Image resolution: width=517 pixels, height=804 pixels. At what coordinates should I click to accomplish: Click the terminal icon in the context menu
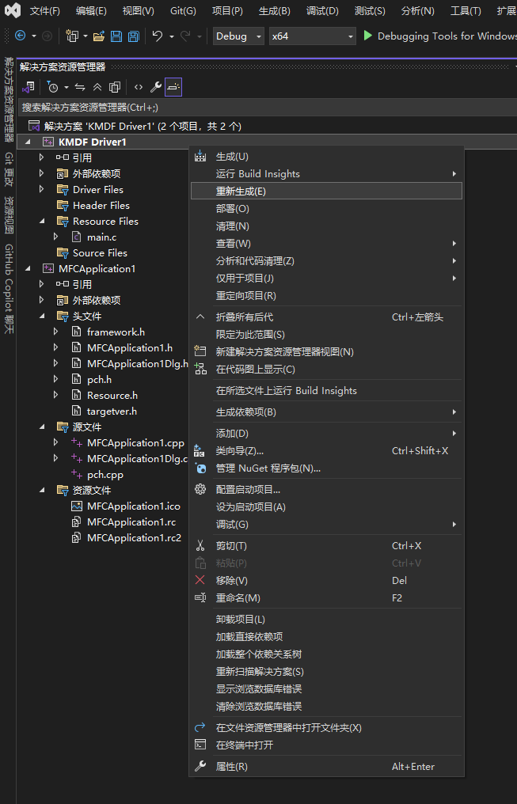[x=200, y=745]
